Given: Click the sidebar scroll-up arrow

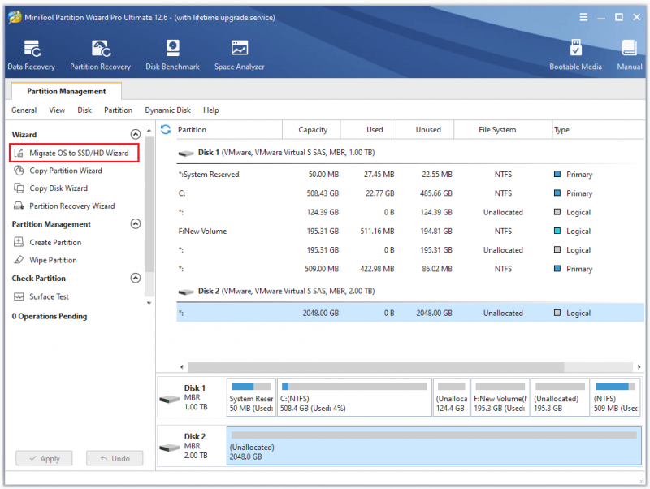Looking at the screenshot, I should (149, 131).
